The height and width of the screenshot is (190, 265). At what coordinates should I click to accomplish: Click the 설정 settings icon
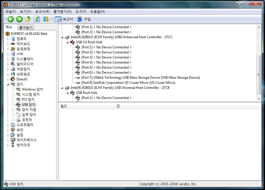(x=13, y=135)
